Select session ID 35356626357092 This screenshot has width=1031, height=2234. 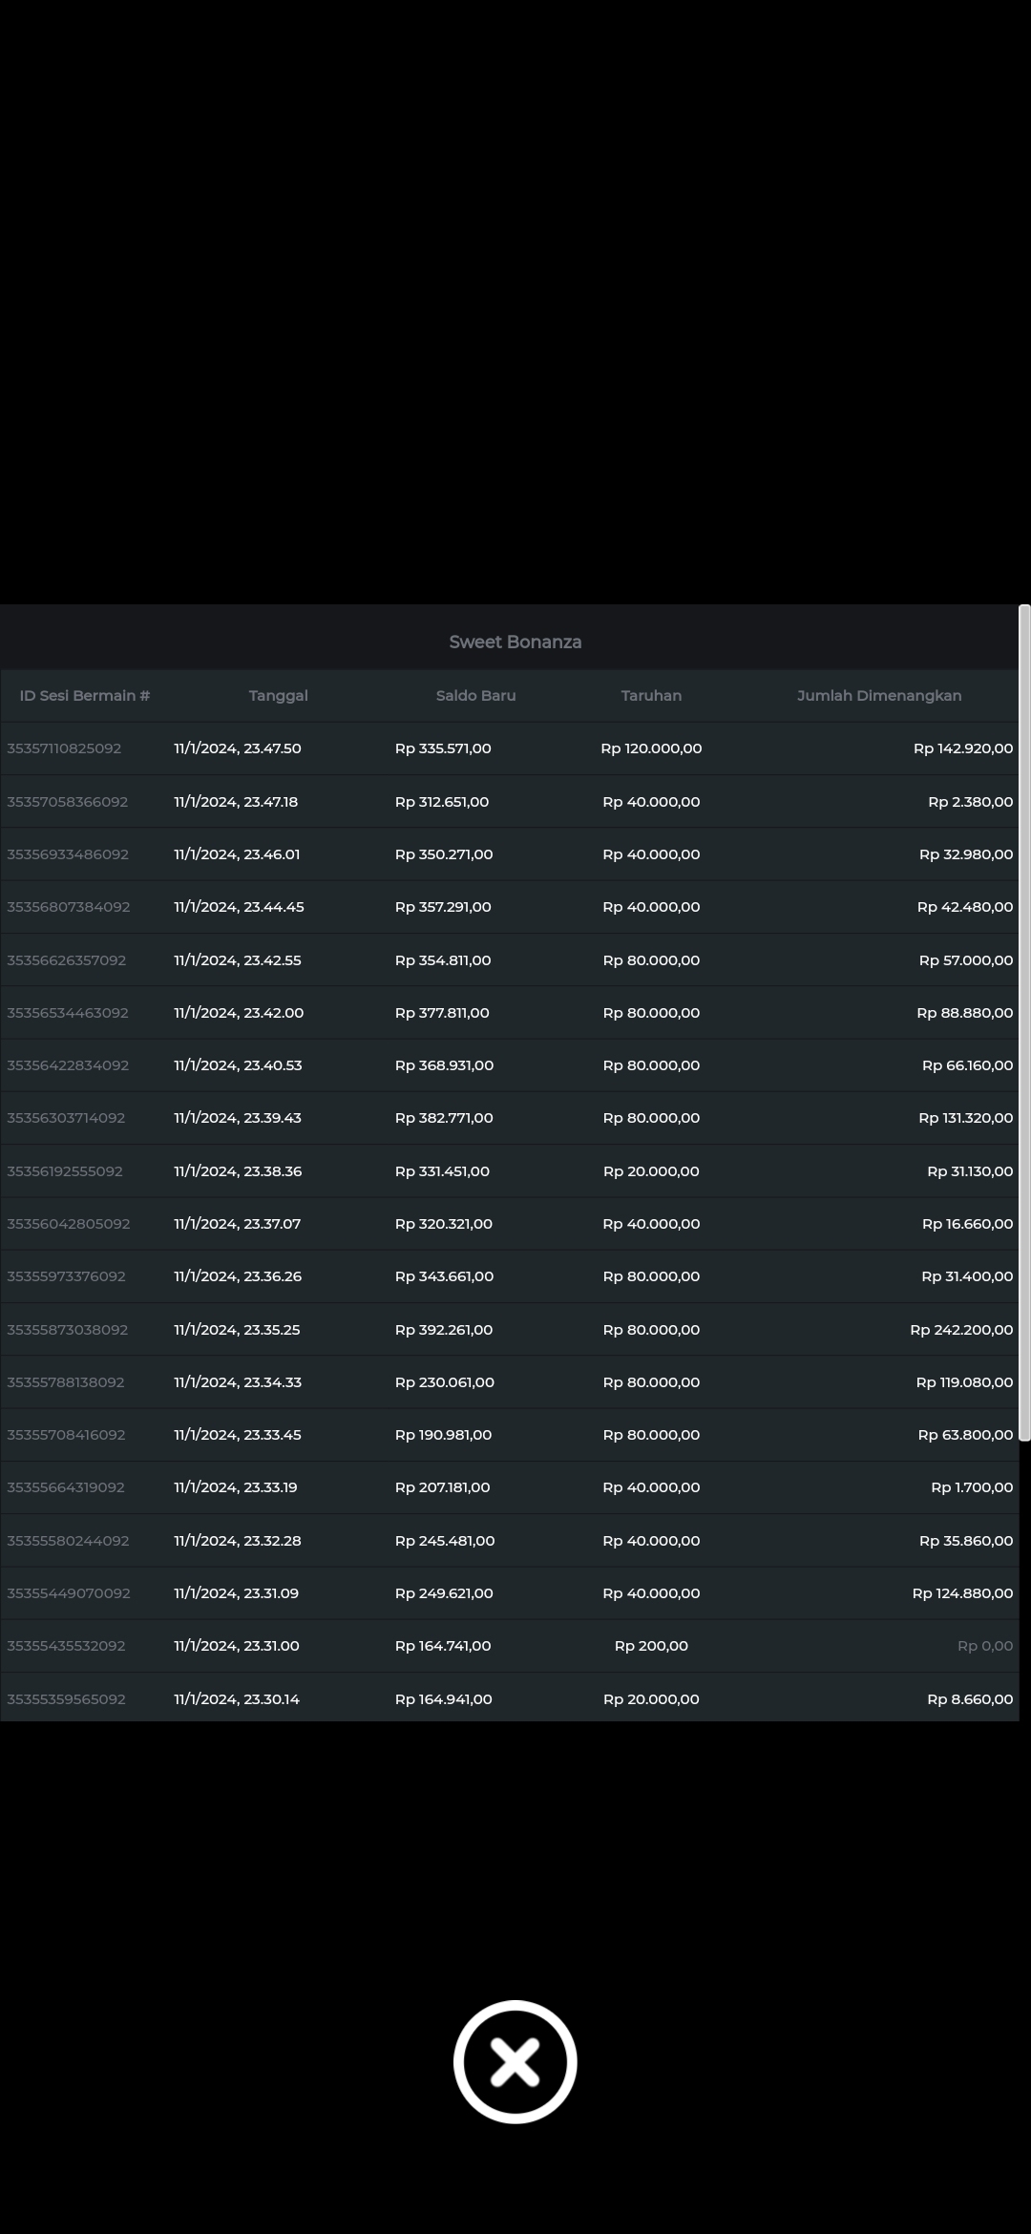click(x=66, y=960)
